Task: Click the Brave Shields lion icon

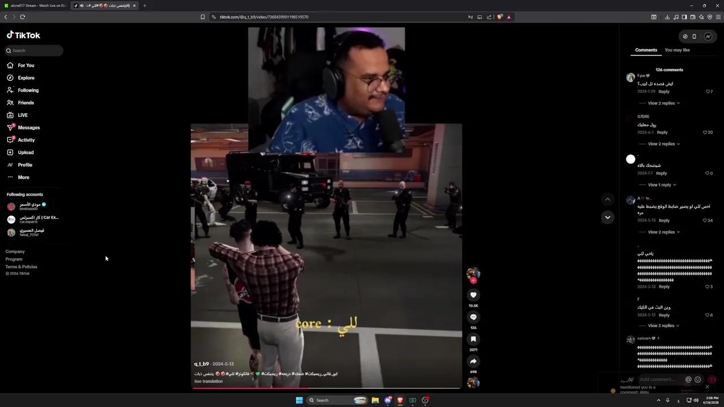Action: click(x=499, y=17)
